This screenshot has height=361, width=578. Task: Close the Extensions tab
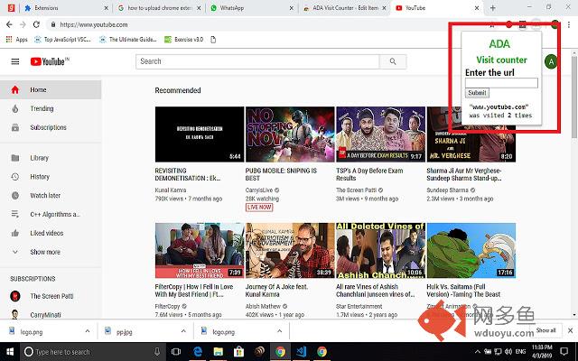(107, 8)
